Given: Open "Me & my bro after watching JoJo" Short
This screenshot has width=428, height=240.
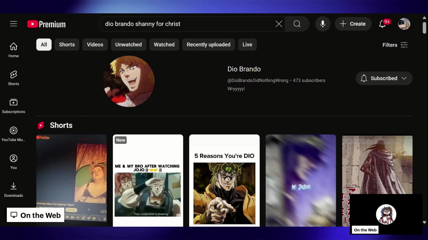Looking at the screenshot, I should pyautogui.click(x=148, y=180).
